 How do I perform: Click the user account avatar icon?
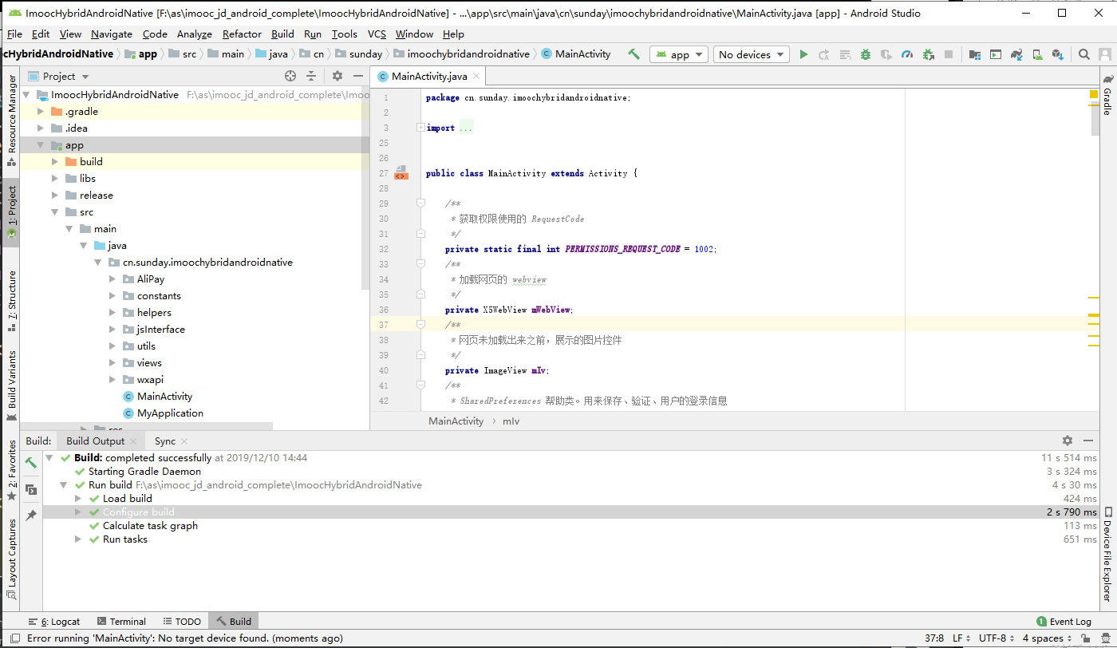(x=1105, y=54)
